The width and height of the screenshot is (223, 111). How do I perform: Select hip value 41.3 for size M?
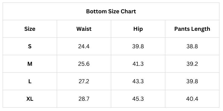tap(138, 64)
